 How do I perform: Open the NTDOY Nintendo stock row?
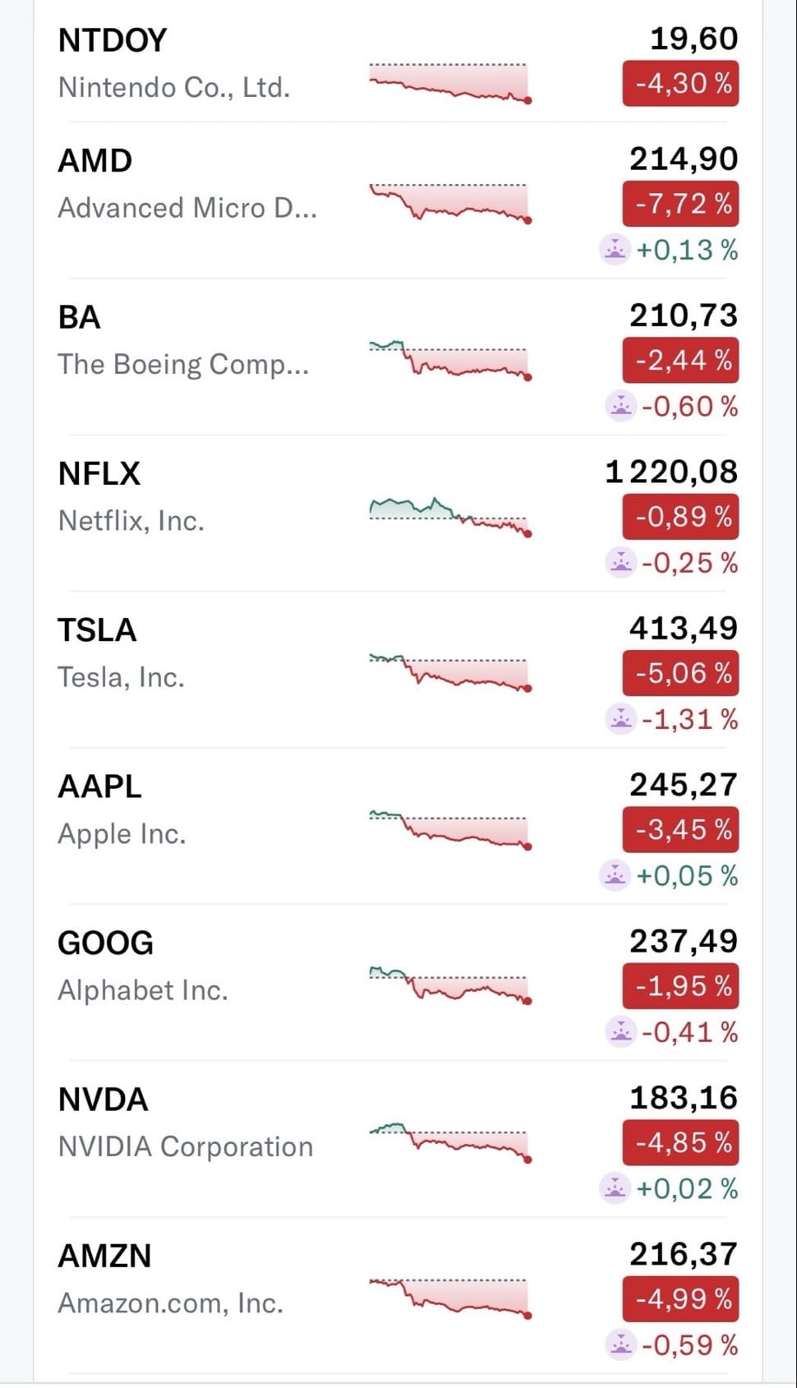[113, 40]
